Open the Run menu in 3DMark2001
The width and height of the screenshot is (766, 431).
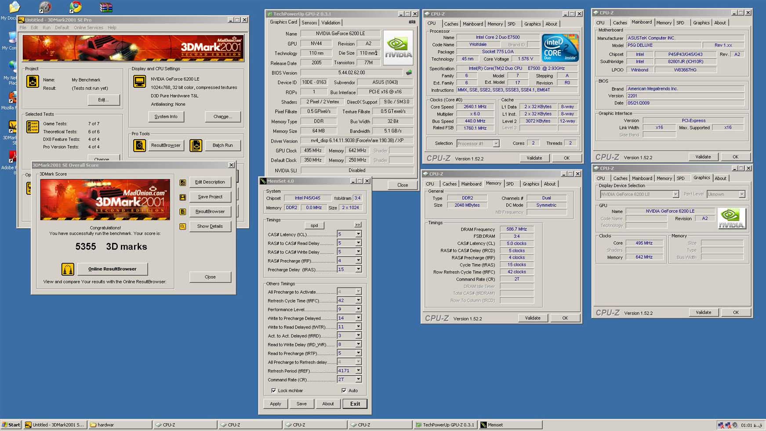click(47, 28)
